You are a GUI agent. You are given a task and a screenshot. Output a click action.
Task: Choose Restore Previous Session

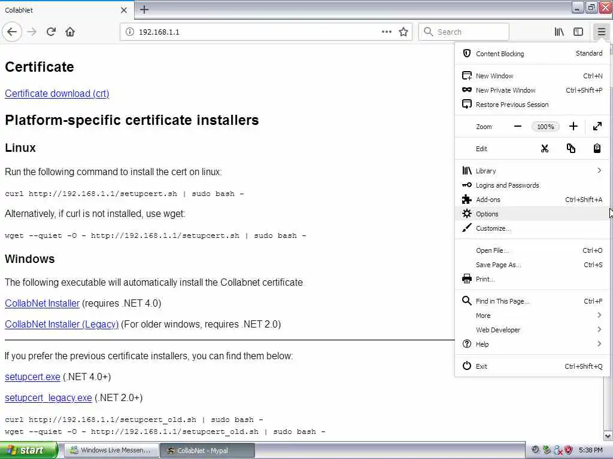pos(532,105)
